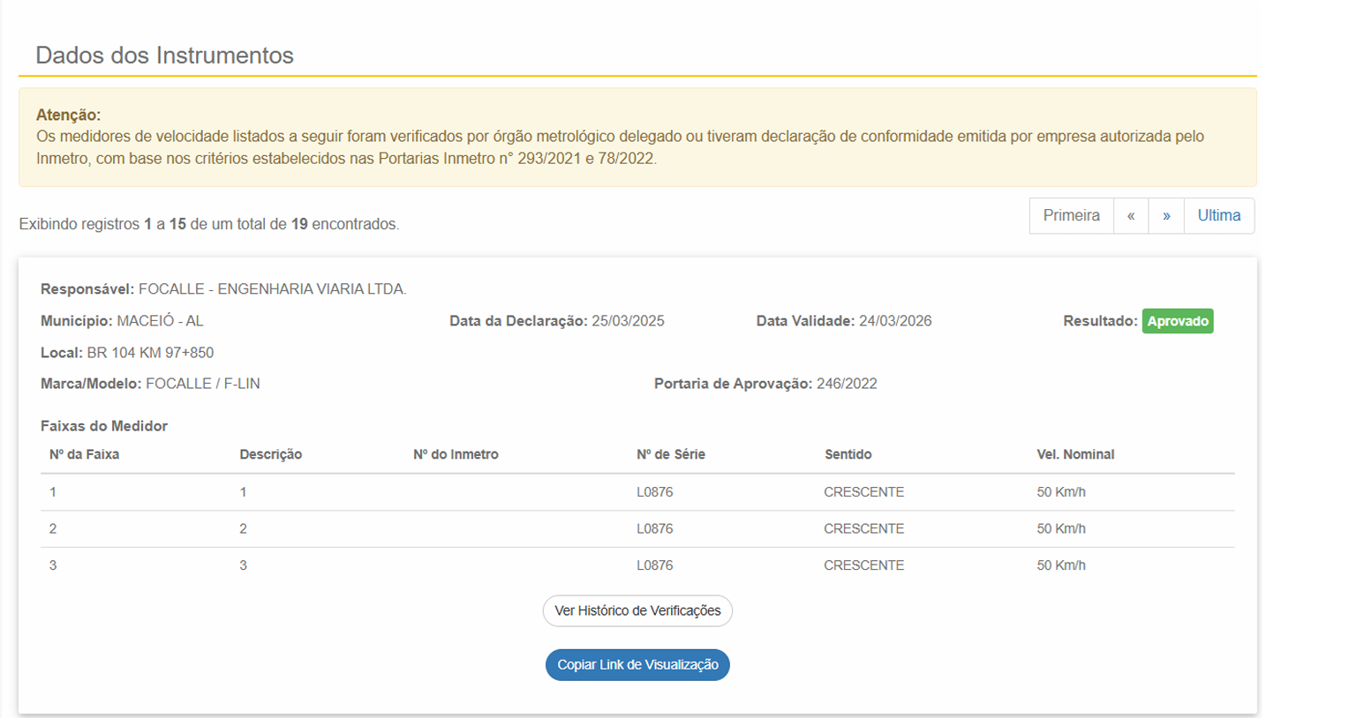Image resolution: width=1356 pixels, height=718 pixels.
Task: Click CRESCENTE in lane 1 row
Action: (x=863, y=492)
